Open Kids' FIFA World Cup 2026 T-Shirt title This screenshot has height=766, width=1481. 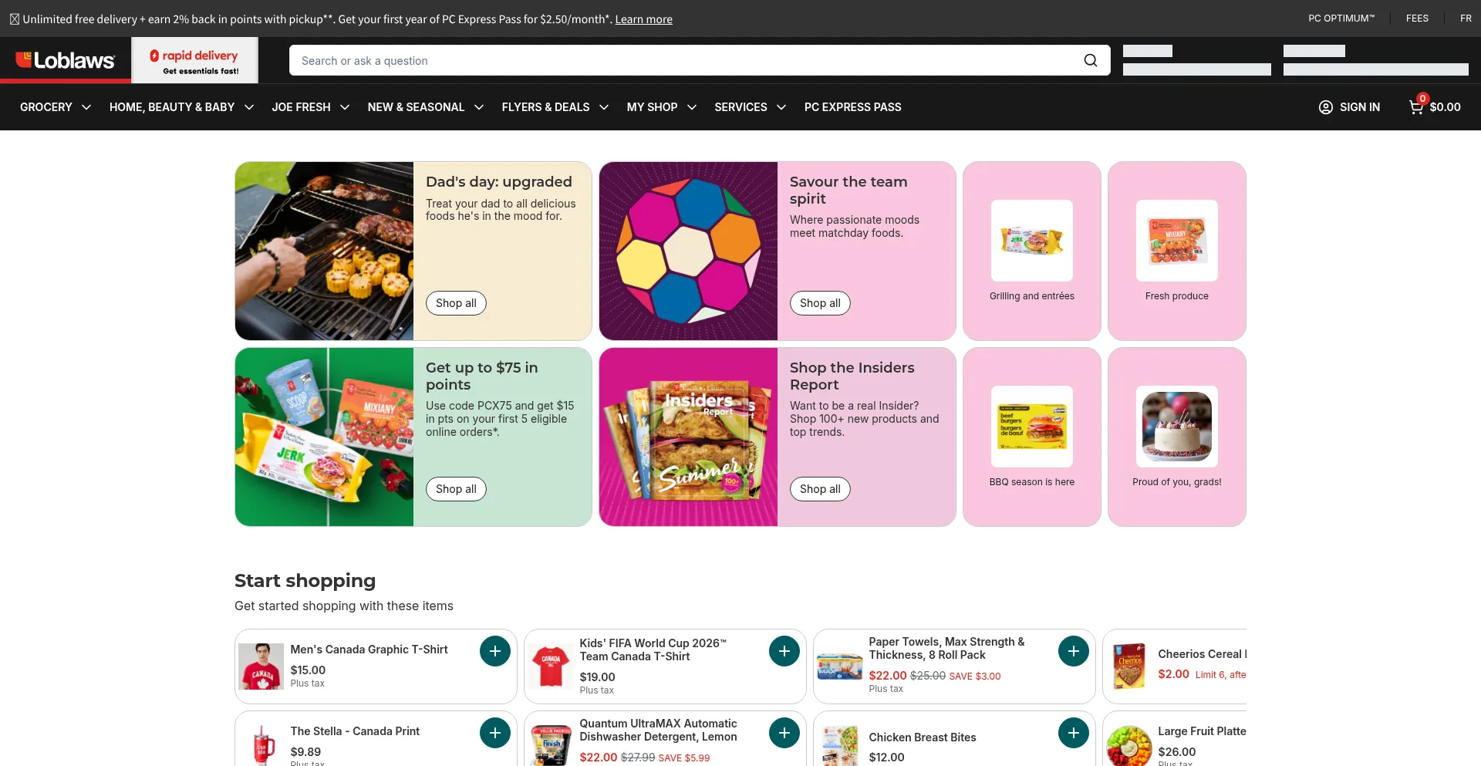[653, 650]
